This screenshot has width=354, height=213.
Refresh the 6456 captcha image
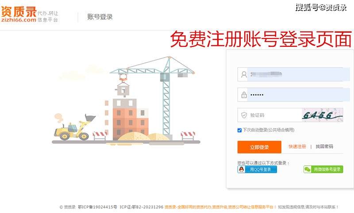click(323, 115)
